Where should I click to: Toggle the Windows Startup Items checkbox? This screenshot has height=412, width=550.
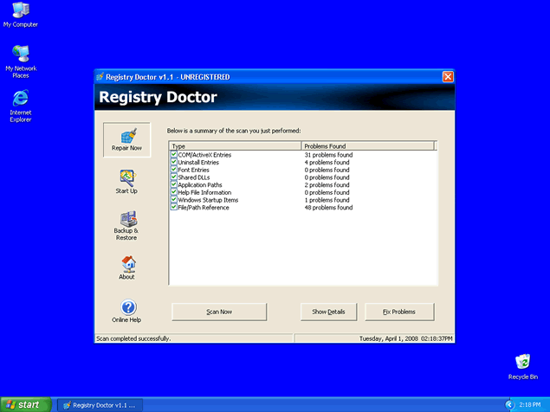[x=174, y=200]
